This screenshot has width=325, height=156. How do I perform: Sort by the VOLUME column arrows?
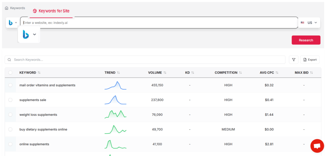click(x=165, y=73)
